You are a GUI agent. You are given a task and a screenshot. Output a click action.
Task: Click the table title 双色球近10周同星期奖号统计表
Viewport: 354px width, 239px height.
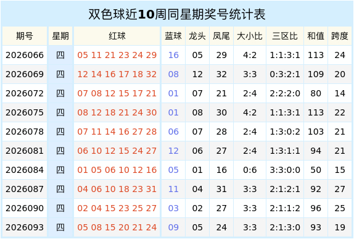(177, 14)
